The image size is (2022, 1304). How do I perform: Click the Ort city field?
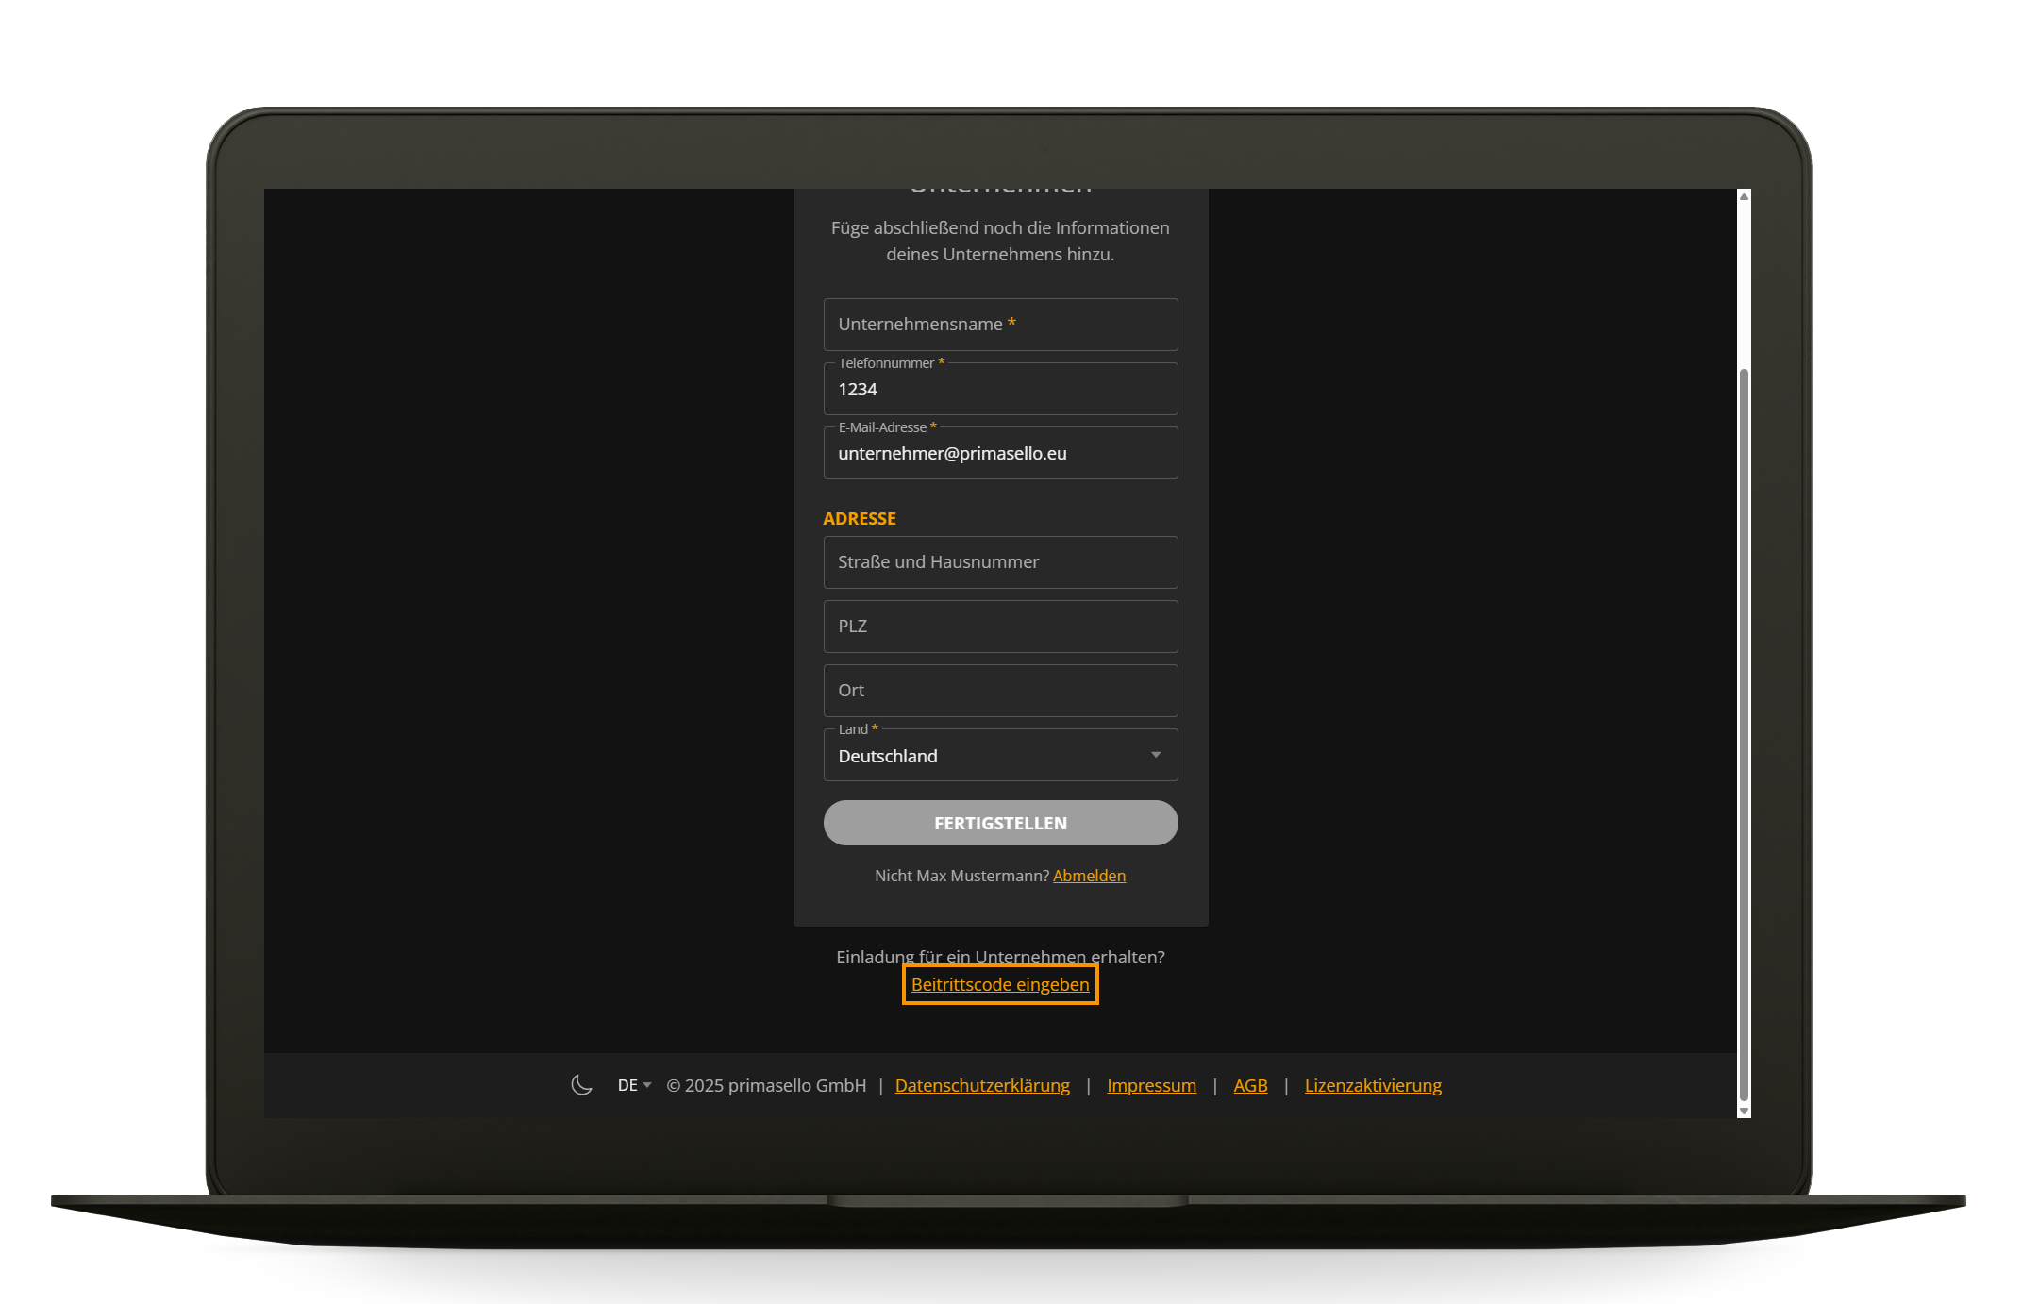pos(999,691)
